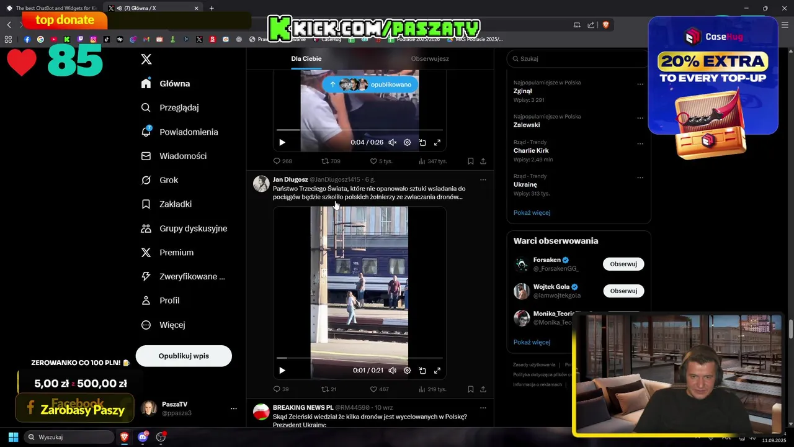794x447 pixels.
Task: Open Profil page
Action: [161, 300]
